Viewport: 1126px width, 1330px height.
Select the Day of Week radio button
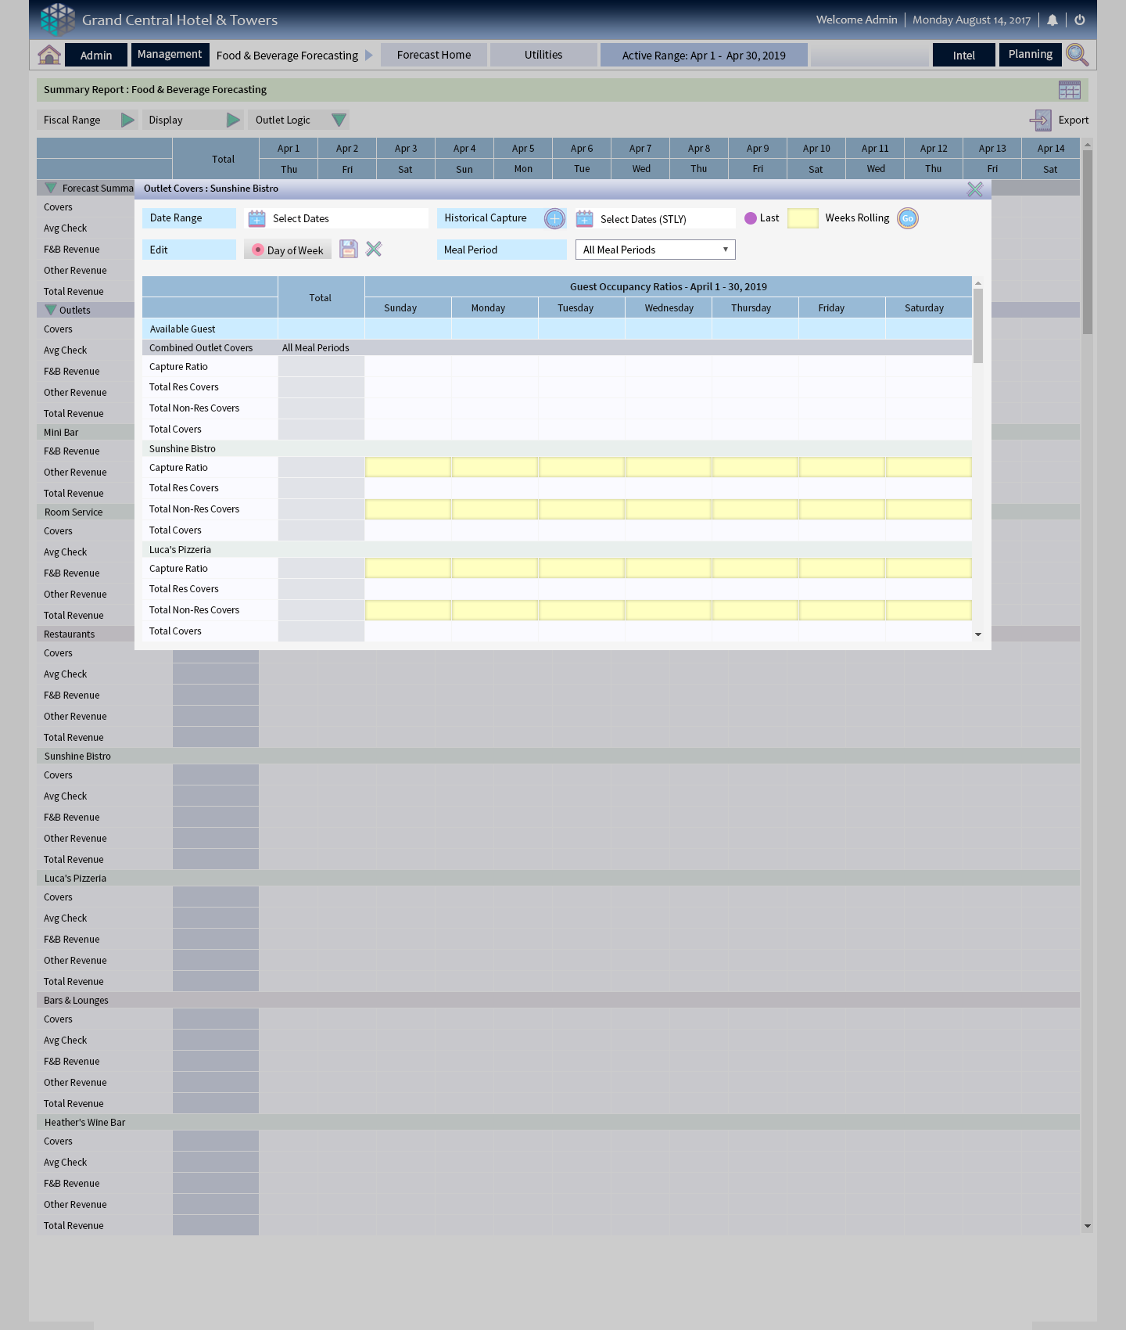(x=258, y=250)
